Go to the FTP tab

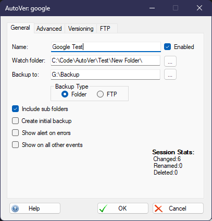tap(105, 29)
